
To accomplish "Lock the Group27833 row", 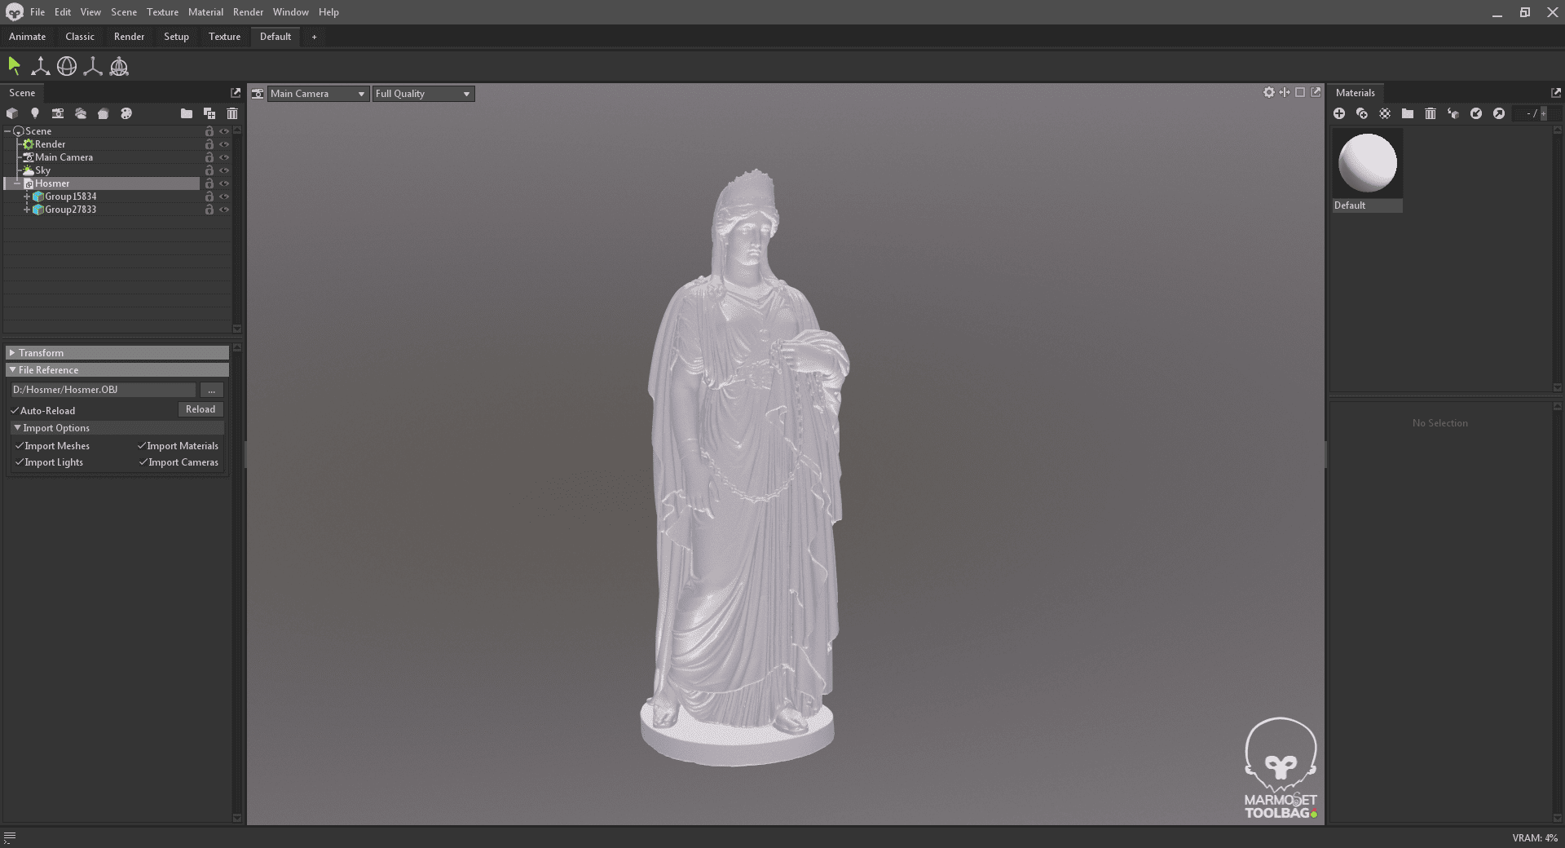I will 209,210.
